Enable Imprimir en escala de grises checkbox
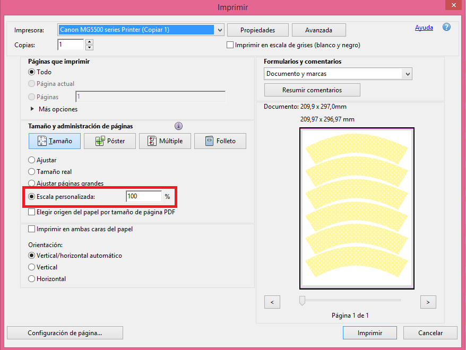Screen dimensions: 466x350 [230, 45]
